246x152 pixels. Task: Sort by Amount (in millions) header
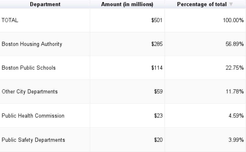[x=127, y=4]
